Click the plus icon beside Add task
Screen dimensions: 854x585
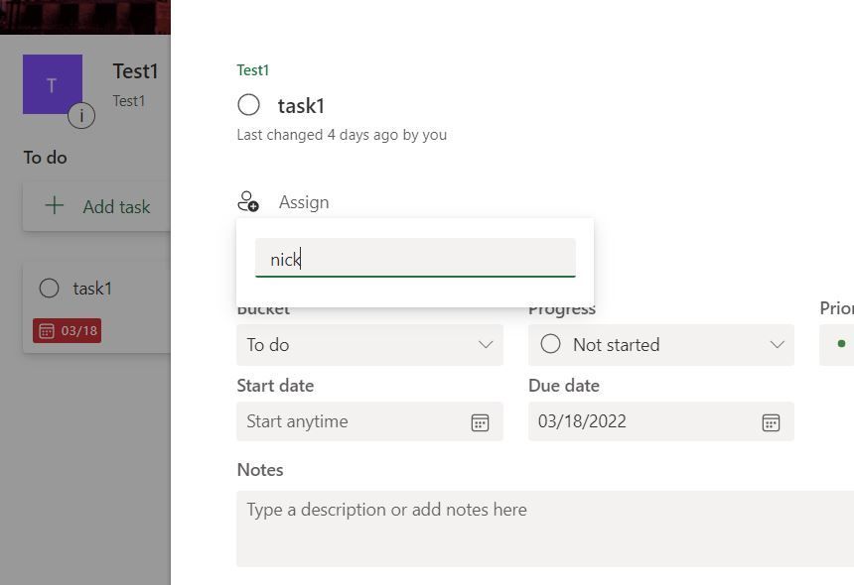[x=55, y=205]
